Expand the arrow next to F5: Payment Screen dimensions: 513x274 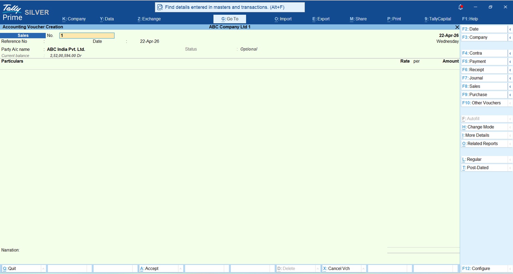[510, 62]
